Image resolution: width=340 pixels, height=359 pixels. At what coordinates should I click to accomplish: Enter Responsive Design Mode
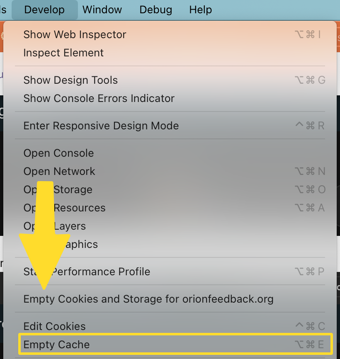(x=101, y=126)
